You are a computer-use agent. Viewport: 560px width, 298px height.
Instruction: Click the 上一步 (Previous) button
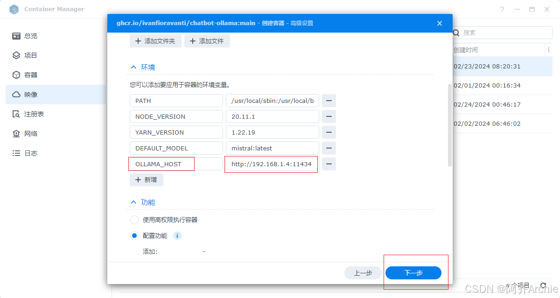pos(363,273)
